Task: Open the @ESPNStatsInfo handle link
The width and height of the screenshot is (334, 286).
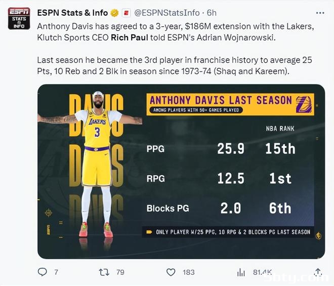Action: (167, 13)
